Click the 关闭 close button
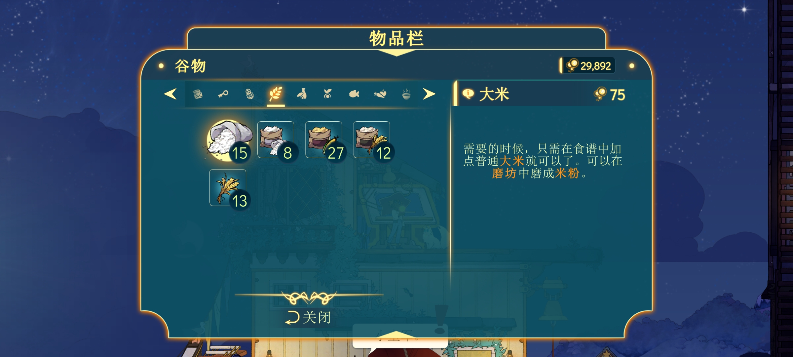This screenshot has width=793, height=357. click(308, 318)
